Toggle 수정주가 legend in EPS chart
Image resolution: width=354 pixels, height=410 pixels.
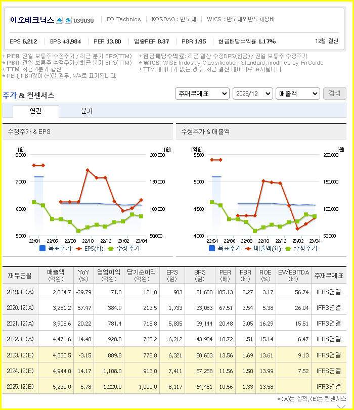[124, 248]
